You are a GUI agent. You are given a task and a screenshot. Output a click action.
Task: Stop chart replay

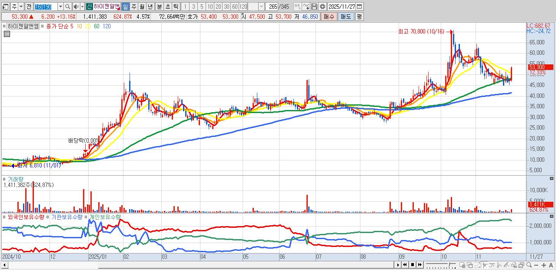tap(413, 265)
